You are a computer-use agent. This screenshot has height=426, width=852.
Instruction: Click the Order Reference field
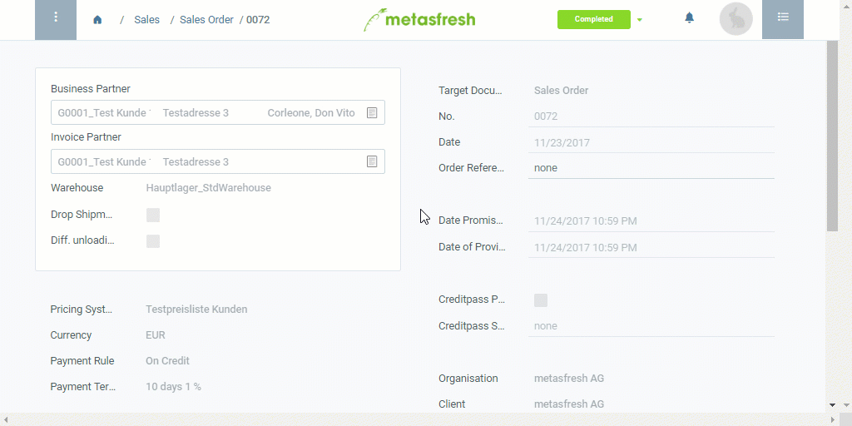pyautogui.click(x=651, y=168)
